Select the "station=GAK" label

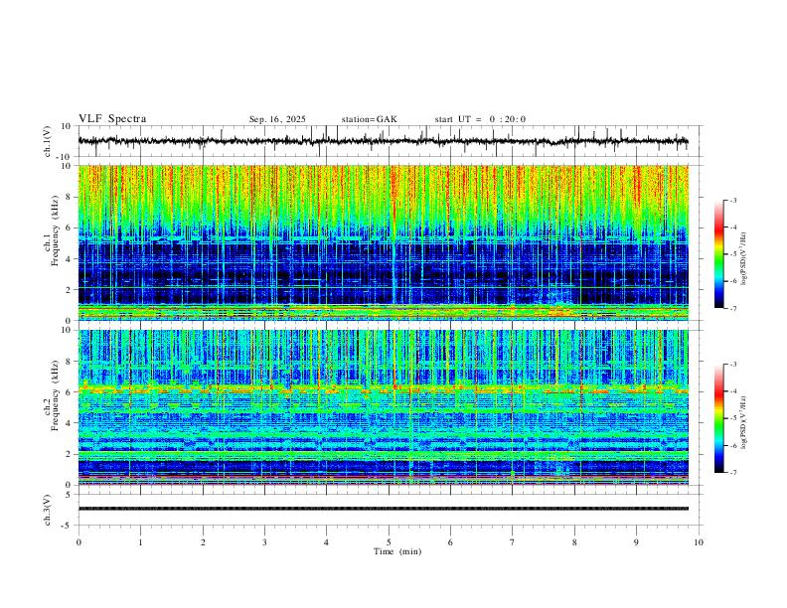click(369, 119)
